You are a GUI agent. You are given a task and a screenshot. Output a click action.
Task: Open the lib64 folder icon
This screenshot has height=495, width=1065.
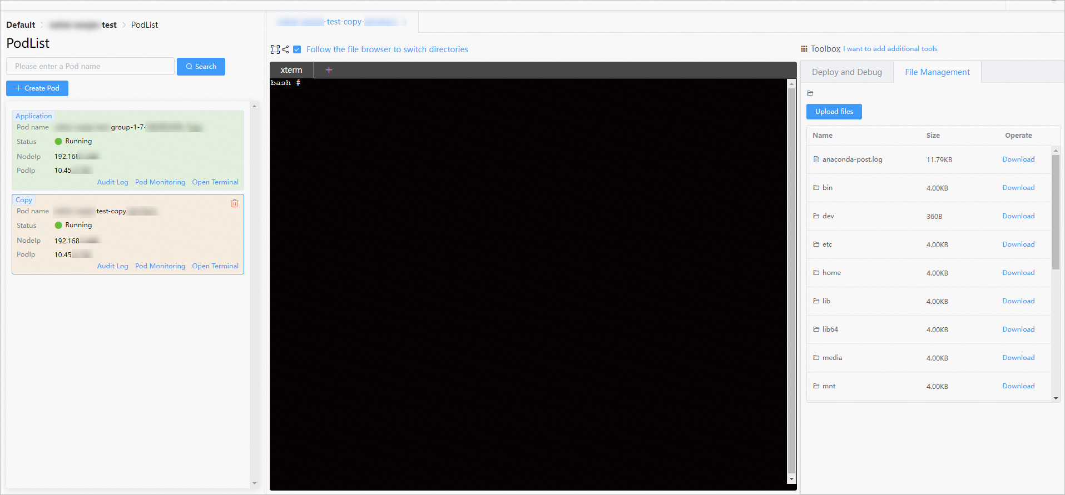pos(816,329)
